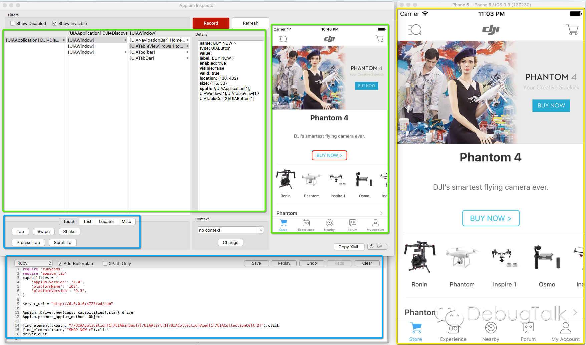Switch to the Locator tab
This screenshot has width=586, height=345.
click(107, 221)
